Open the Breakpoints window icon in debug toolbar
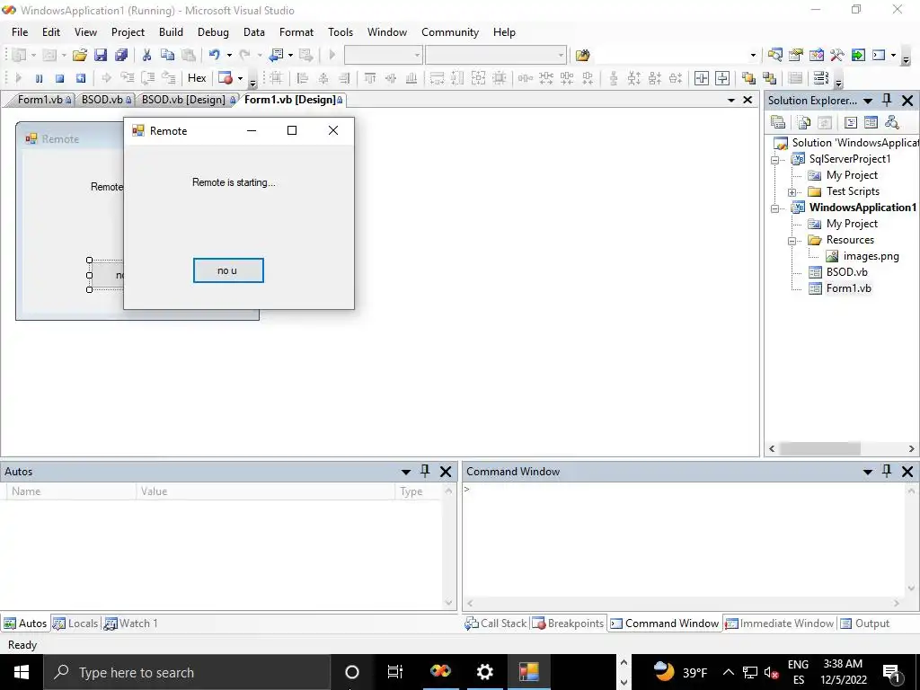920x690 pixels. click(x=226, y=78)
